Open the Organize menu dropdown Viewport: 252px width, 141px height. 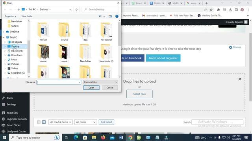[11, 16]
